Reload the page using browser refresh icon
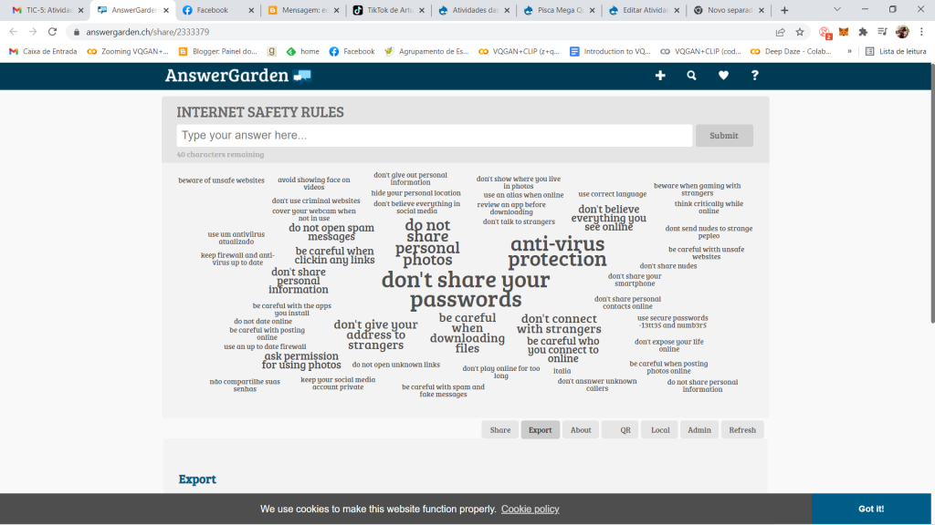Viewport: 935px width, 525px height. pos(52,31)
